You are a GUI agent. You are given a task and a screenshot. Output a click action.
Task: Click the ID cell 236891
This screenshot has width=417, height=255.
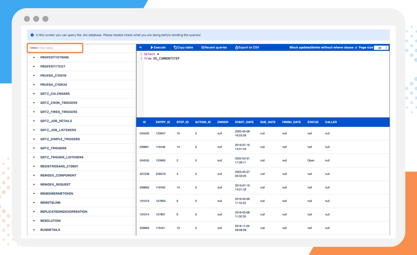click(144, 147)
